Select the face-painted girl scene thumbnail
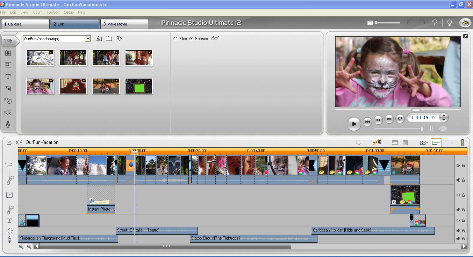This screenshot has width=473, height=257. coord(41,86)
